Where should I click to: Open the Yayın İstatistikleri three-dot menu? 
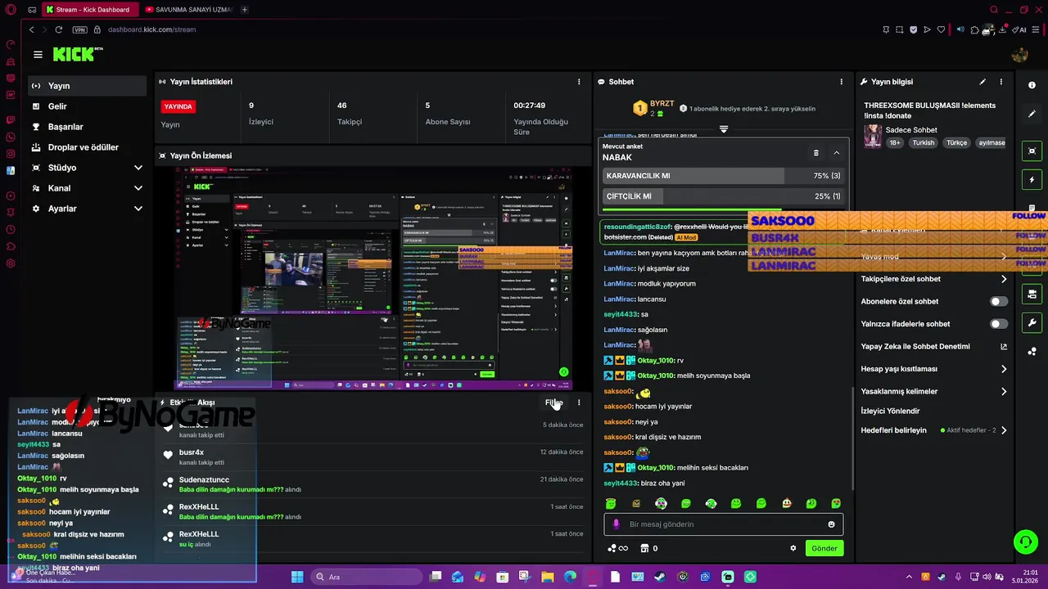(x=579, y=82)
